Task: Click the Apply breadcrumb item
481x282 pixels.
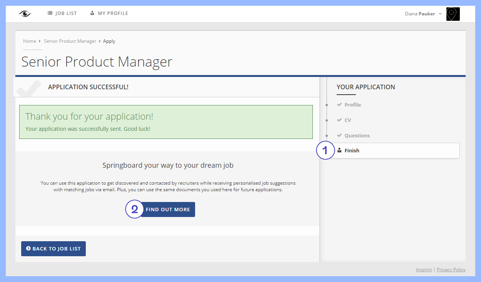Action: 109,41
